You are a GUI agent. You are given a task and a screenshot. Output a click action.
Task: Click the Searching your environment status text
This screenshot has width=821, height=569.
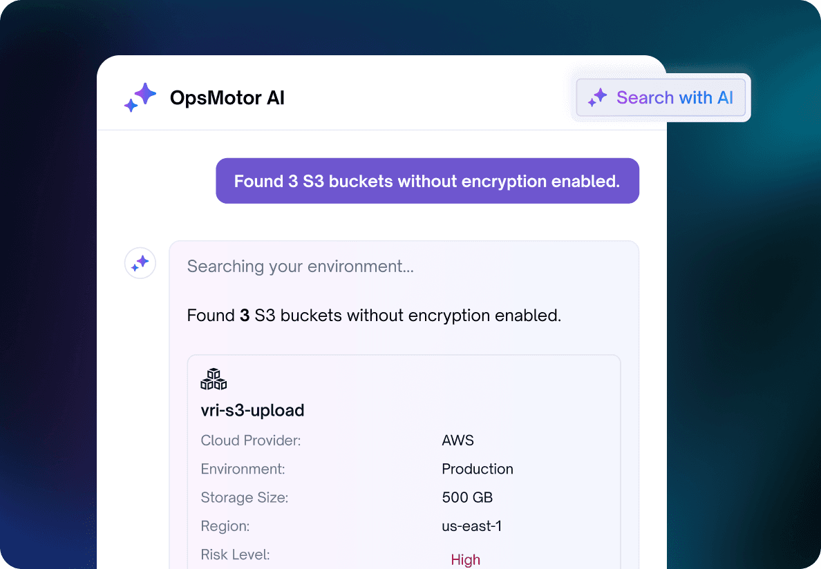[x=301, y=266]
